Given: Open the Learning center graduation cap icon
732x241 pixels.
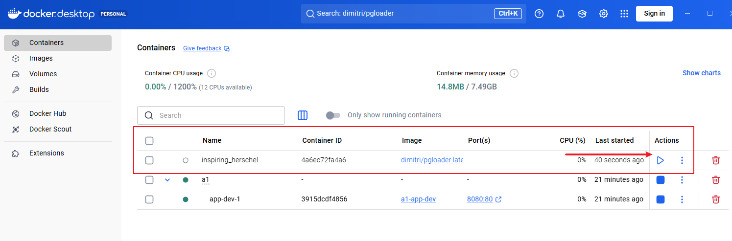Looking at the screenshot, I should pos(582,14).
